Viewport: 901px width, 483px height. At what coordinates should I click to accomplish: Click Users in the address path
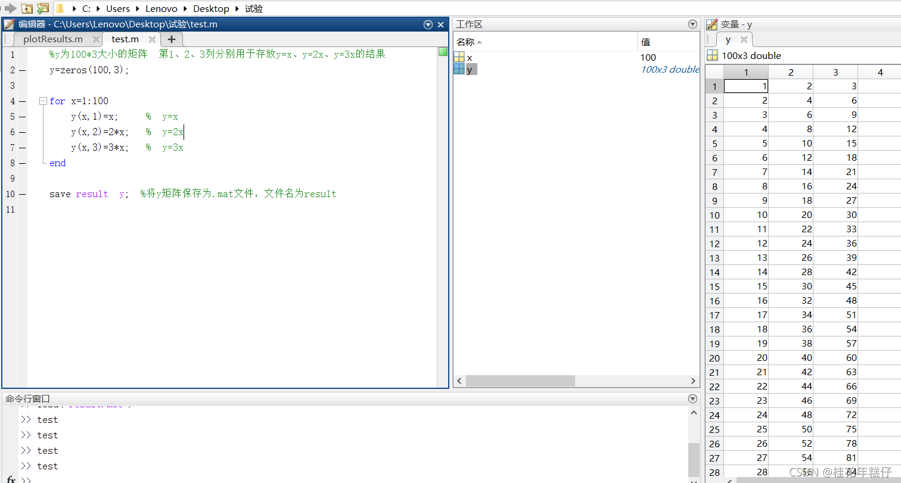[x=118, y=8]
